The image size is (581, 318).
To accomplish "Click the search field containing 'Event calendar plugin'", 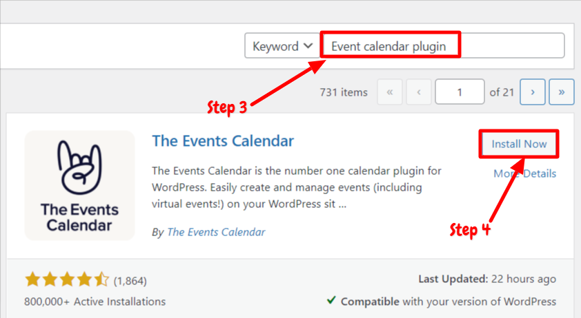I will pos(442,45).
